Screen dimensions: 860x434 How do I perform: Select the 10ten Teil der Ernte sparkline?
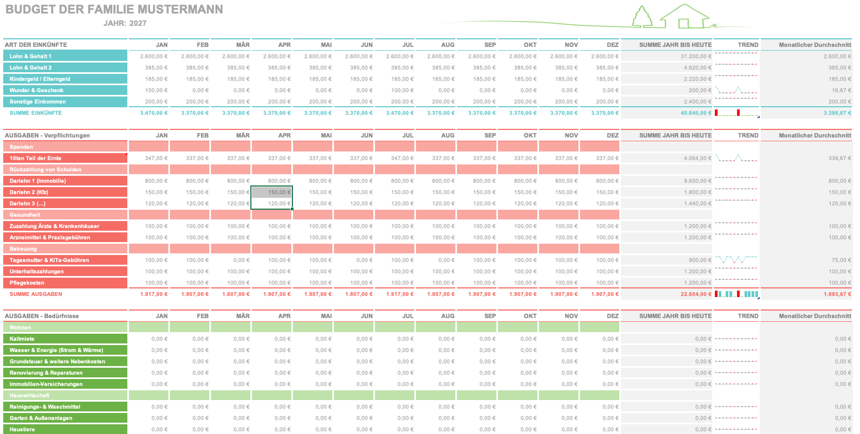tap(736, 158)
